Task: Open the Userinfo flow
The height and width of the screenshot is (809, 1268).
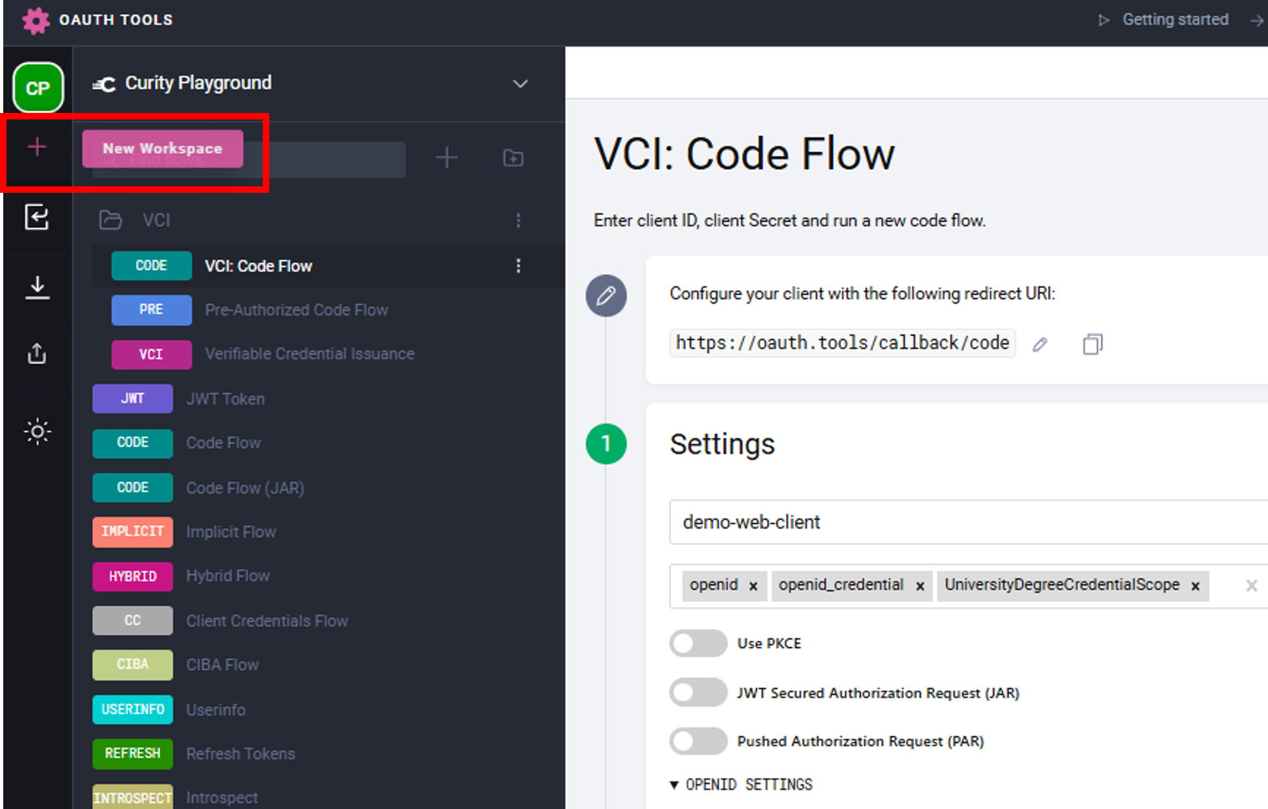Action: click(216, 710)
